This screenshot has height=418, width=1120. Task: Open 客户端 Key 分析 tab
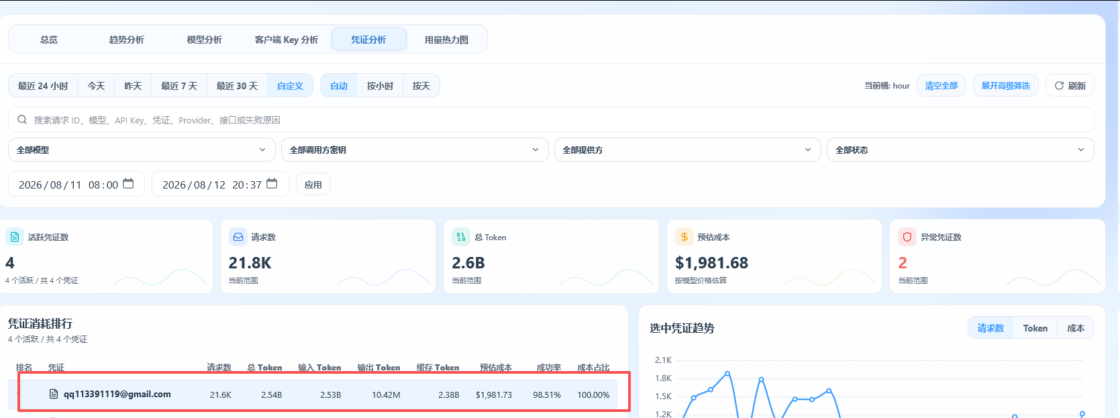287,40
